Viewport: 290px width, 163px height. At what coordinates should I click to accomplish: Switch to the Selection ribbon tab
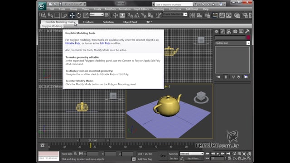click(108, 22)
